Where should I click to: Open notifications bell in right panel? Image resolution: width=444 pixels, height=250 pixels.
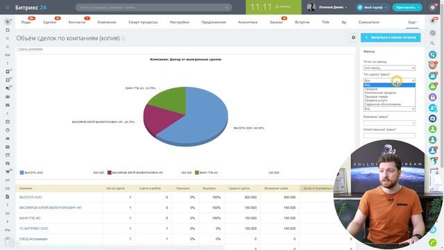pos(433,21)
